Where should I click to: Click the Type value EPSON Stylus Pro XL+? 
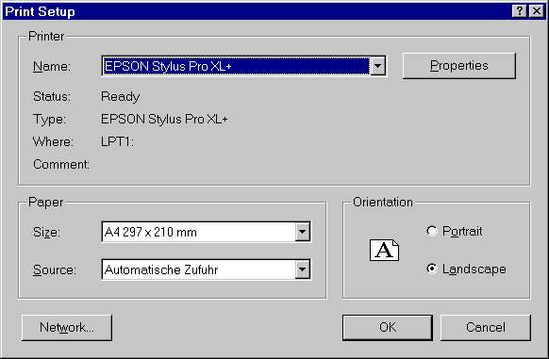click(x=164, y=120)
